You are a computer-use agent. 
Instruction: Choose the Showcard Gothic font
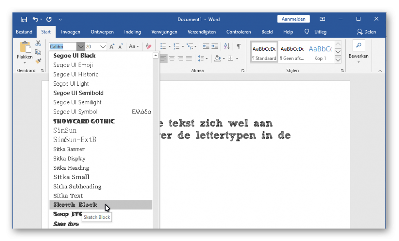[84, 121]
